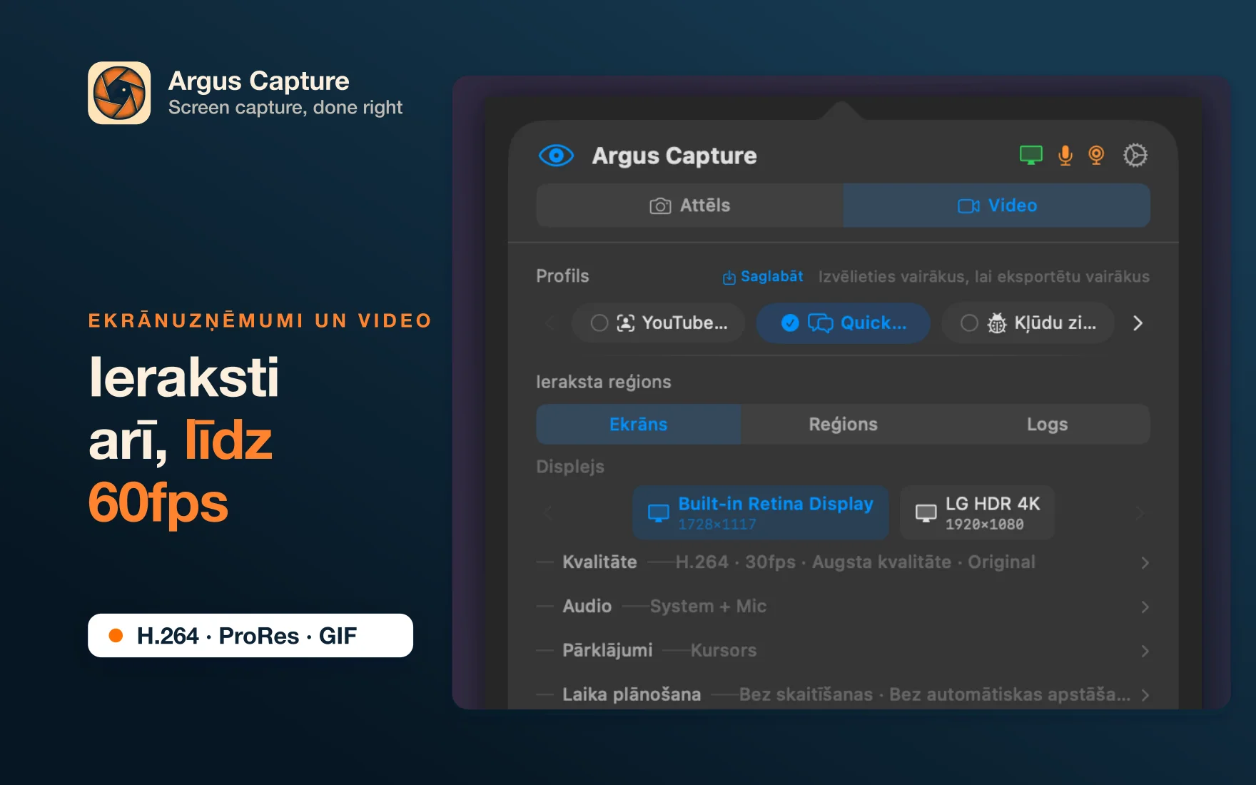Expand the Pārklājumi settings row
Screen dimensions: 1256x785
(x=843, y=651)
